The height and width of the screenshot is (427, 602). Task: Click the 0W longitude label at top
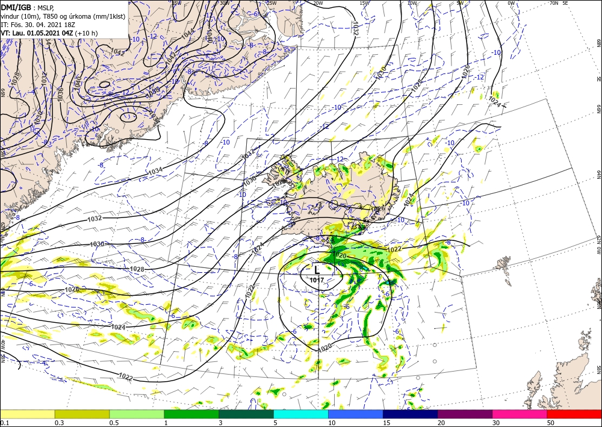coord(511,3)
